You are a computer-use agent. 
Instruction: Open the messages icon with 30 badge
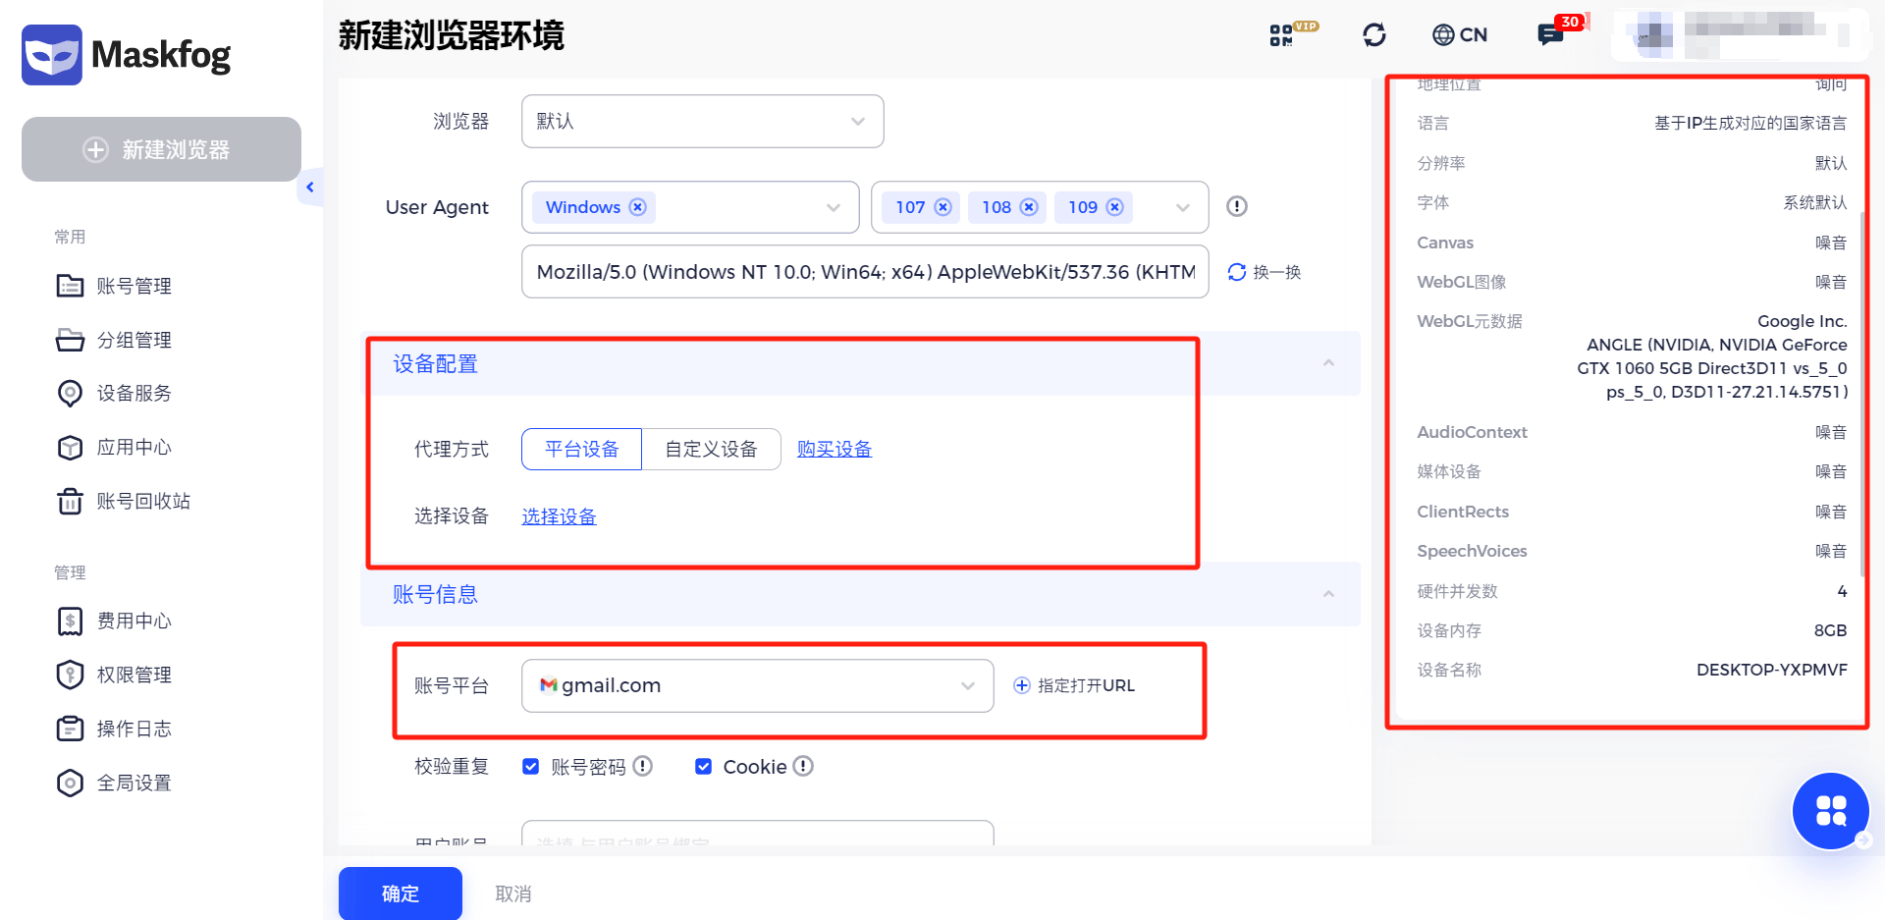[1550, 34]
